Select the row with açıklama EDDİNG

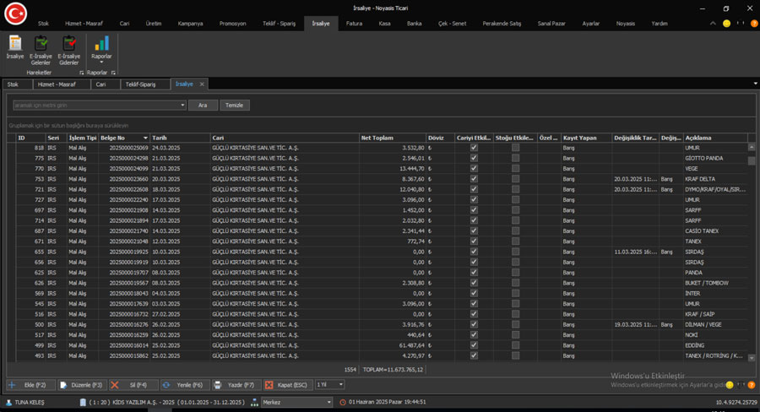pos(381,345)
